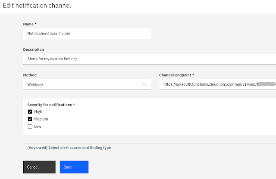276x179 pixels.
Task: Click the Name field label
Action: 30,24
